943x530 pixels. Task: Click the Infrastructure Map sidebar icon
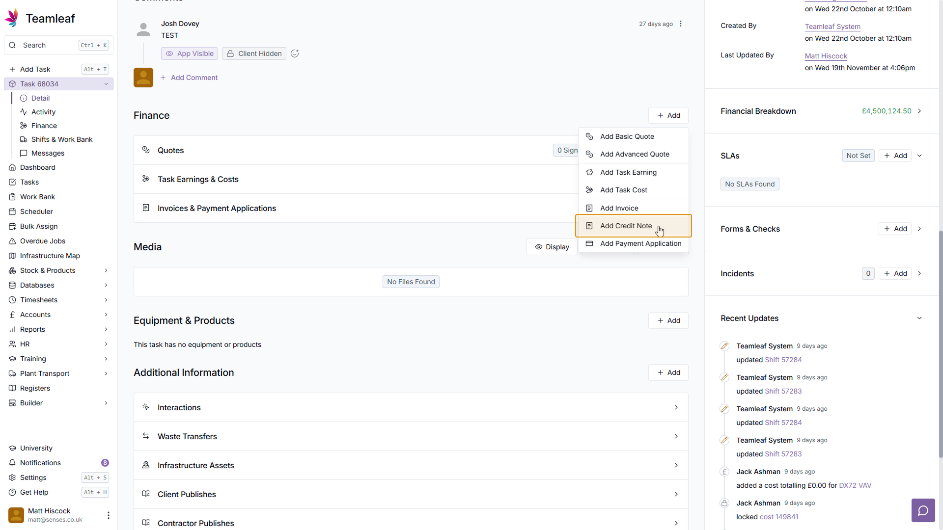point(12,256)
